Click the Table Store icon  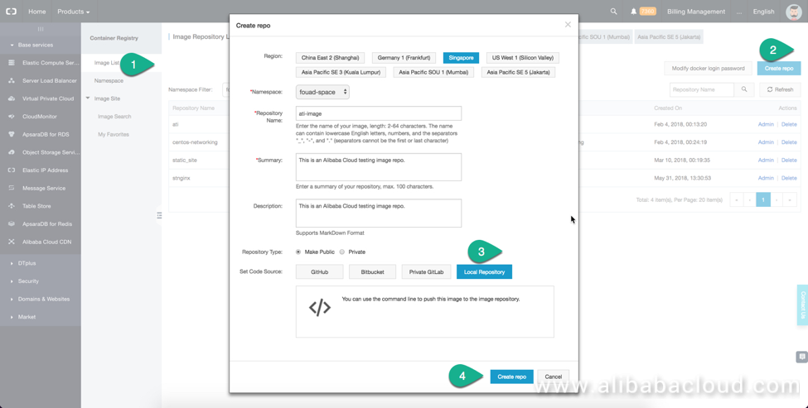pyautogui.click(x=12, y=206)
